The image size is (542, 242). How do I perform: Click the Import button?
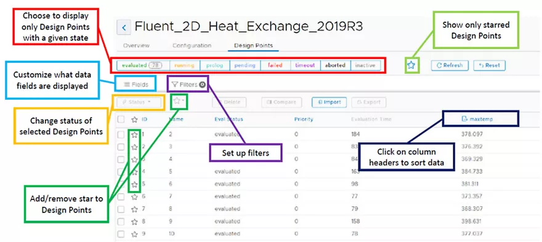[x=329, y=102]
